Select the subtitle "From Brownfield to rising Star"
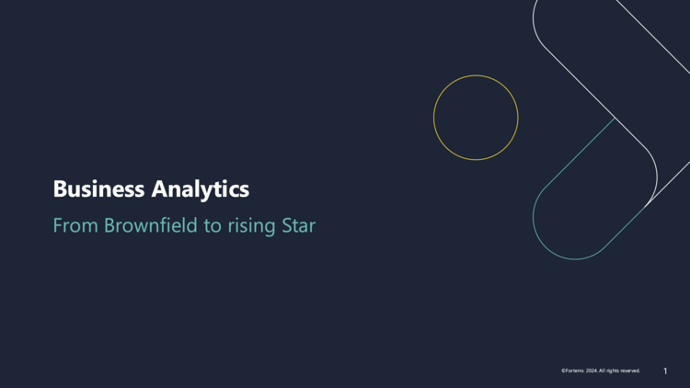The image size is (690, 388). 184,225
